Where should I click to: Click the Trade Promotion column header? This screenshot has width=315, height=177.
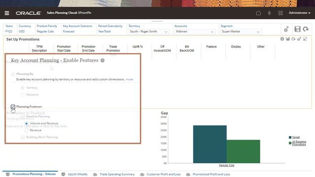pyautogui.click(x=113, y=49)
